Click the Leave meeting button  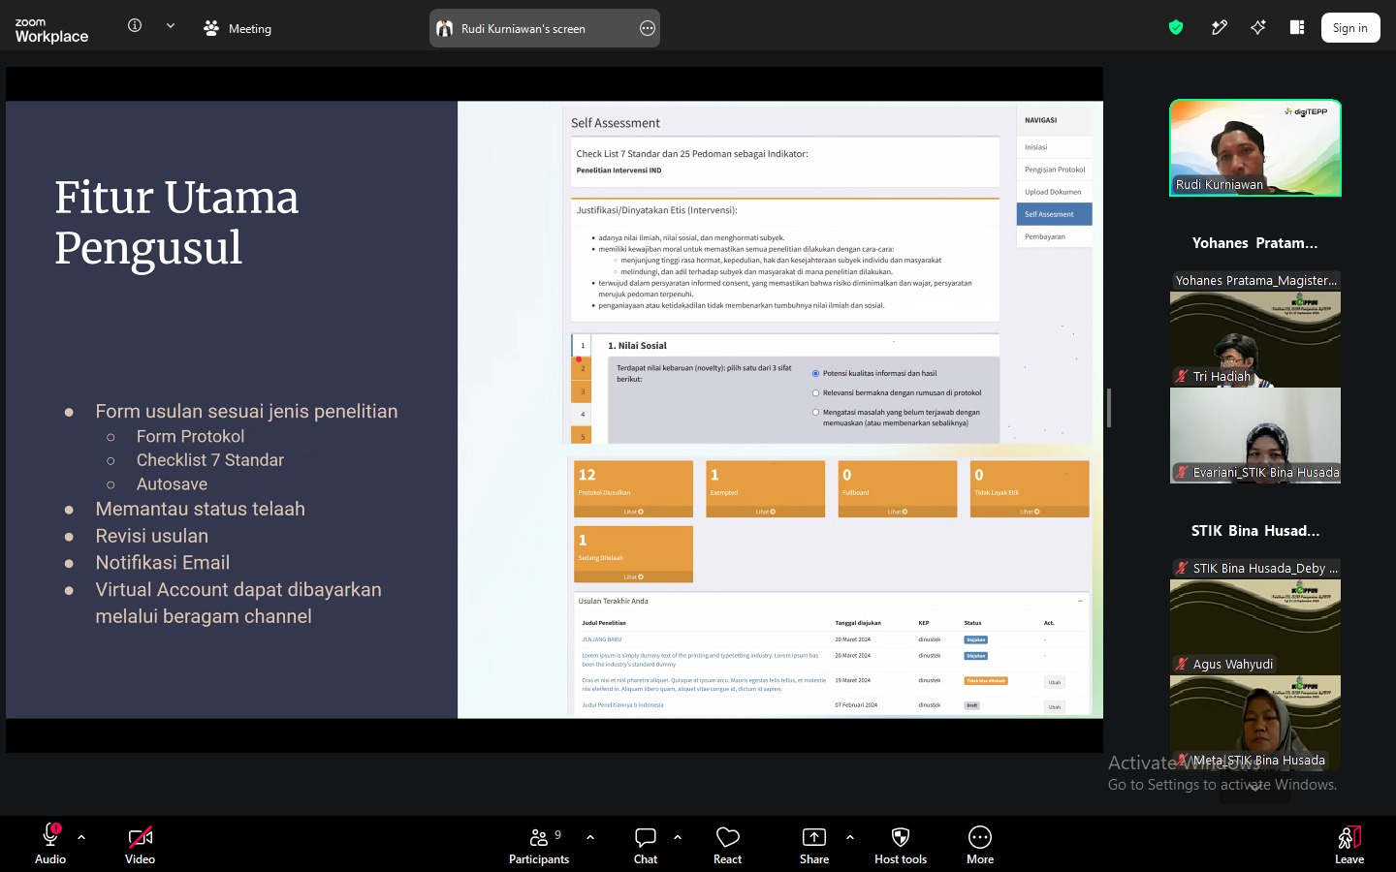click(x=1349, y=843)
